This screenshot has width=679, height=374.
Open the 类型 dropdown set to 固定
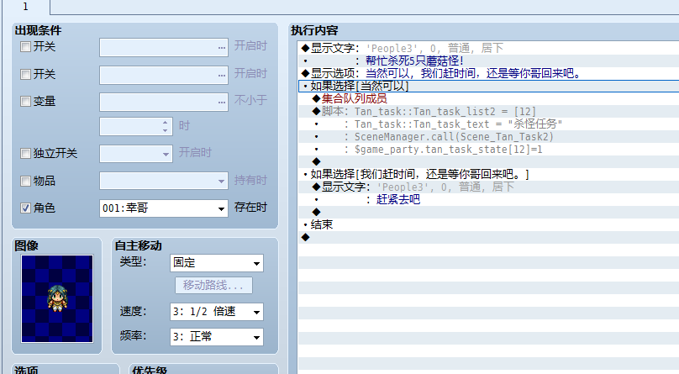click(x=217, y=263)
